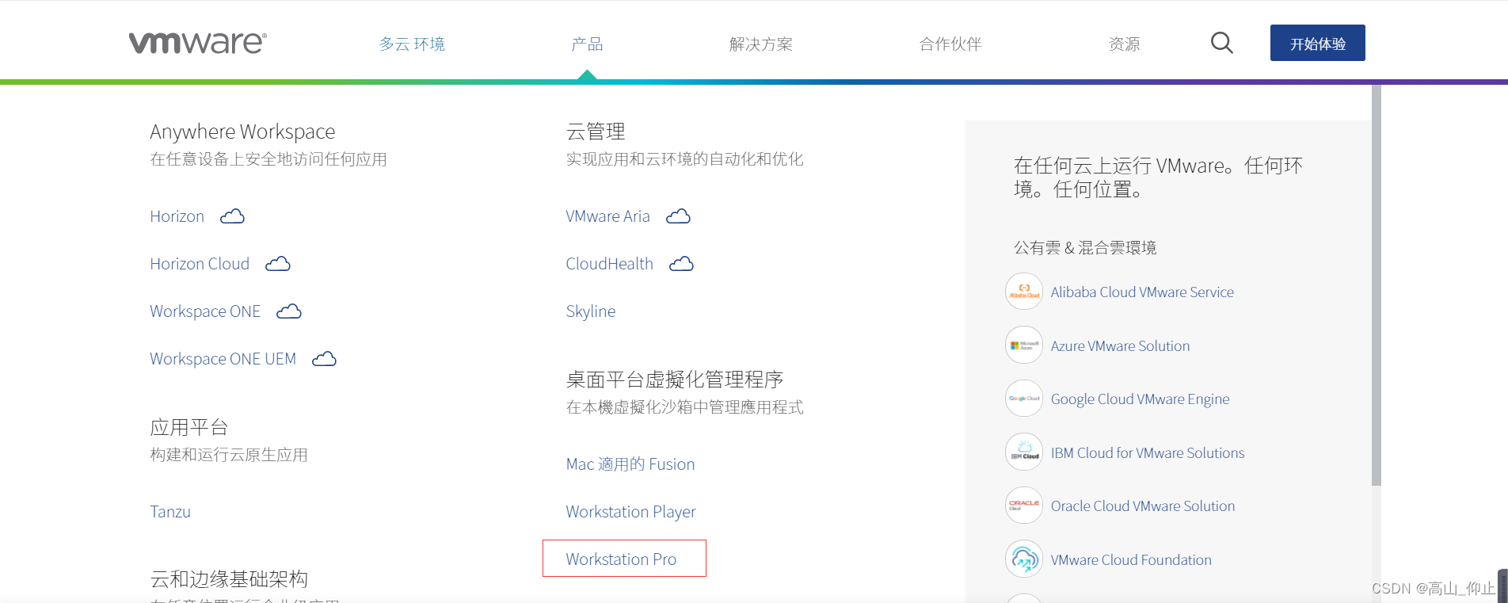Click the Alibaba Cloud logo icon
This screenshot has width=1508, height=603.
click(x=1024, y=292)
